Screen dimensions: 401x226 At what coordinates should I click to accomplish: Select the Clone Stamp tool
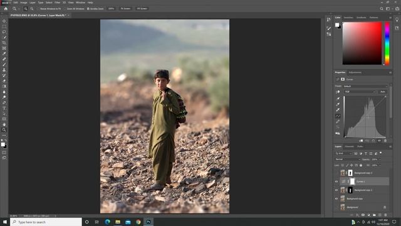(x=4, y=70)
